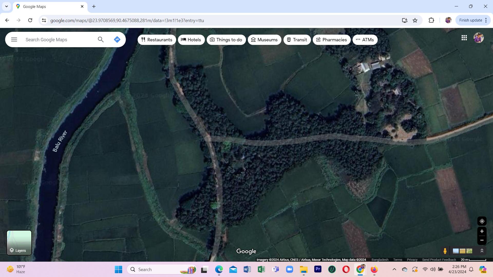Viewport: 493px width, 277px height.
Task: Open the weather widget showing 101°F
Action: coord(16,269)
